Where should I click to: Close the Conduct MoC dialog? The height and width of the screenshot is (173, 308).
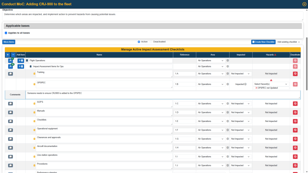coord(304,4)
